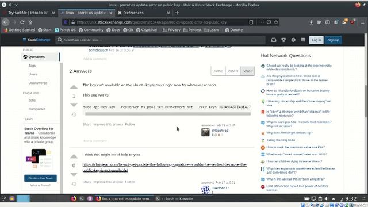368x207 pixels.
Task: Open Firefox from the taskbar launcher
Action: click(x=74, y=198)
